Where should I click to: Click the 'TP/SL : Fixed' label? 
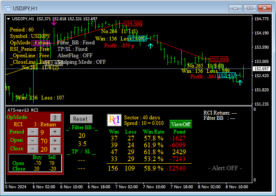click(72, 49)
